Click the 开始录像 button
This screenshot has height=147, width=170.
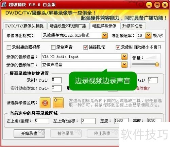(29, 133)
